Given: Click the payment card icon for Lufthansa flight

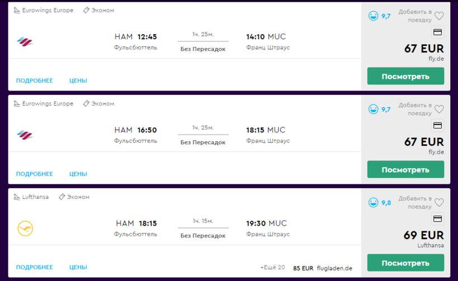Looking at the screenshot, I should tap(438, 219).
